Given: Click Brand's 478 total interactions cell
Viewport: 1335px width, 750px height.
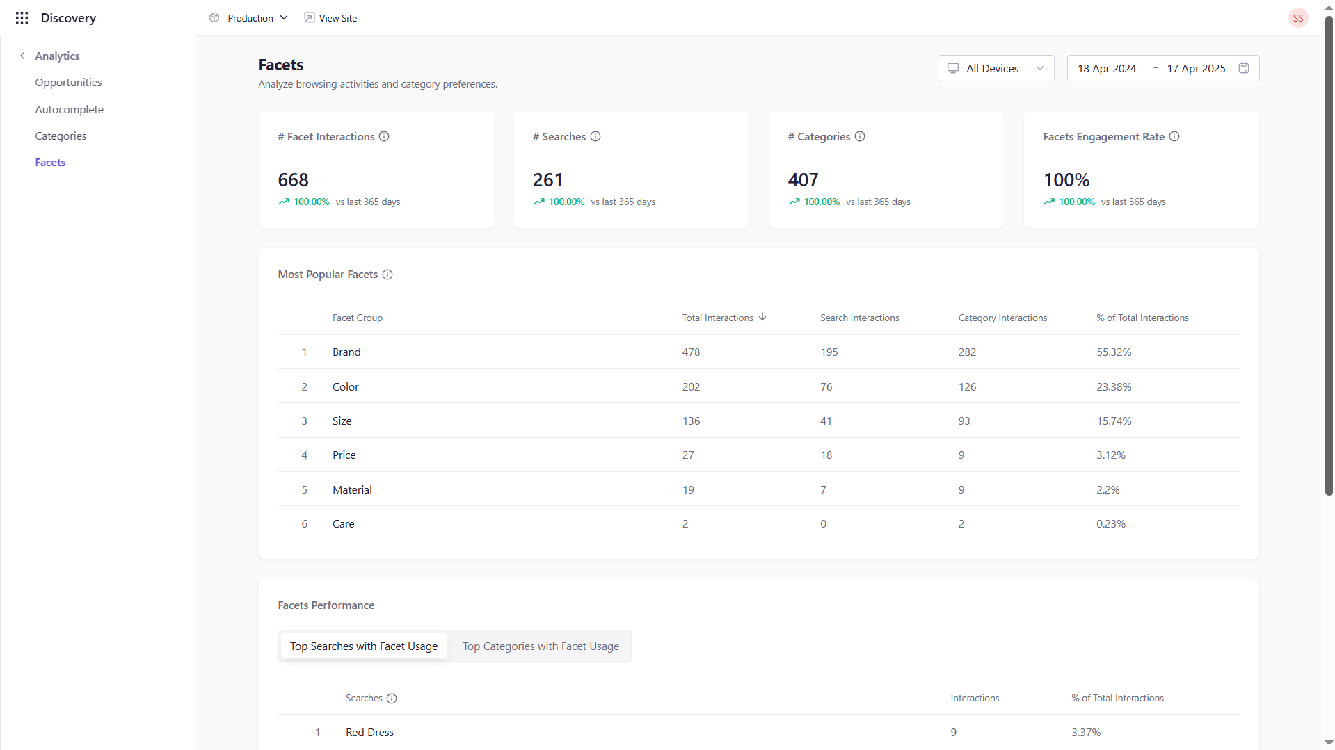Looking at the screenshot, I should coord(691,352).
